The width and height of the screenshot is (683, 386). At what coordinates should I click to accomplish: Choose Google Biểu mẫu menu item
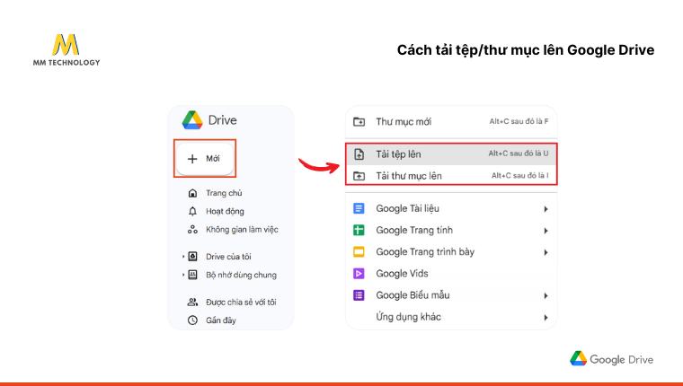[x=451, y=295]
